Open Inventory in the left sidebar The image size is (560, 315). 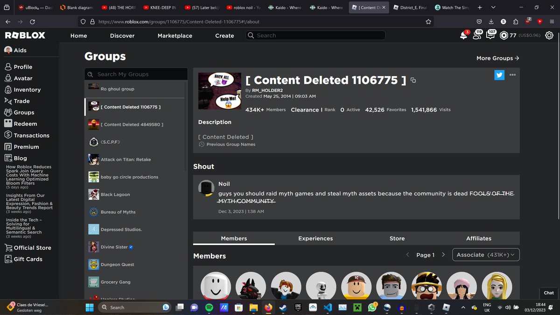22,90
